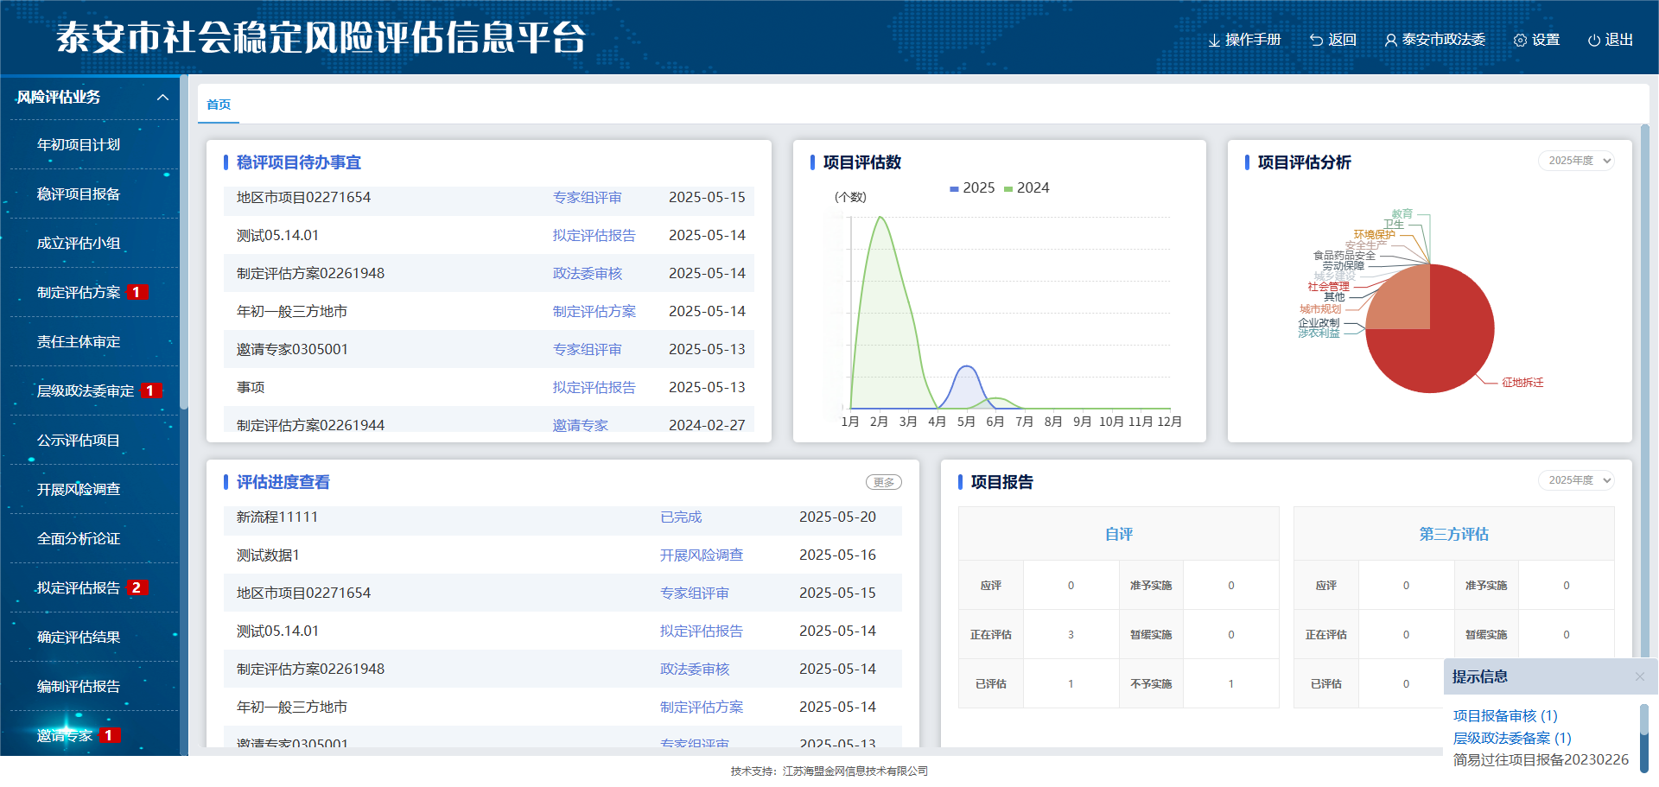Click the 泰安市政法委 user profile icon
The image size is (1659, 787).
[1389, 40]
